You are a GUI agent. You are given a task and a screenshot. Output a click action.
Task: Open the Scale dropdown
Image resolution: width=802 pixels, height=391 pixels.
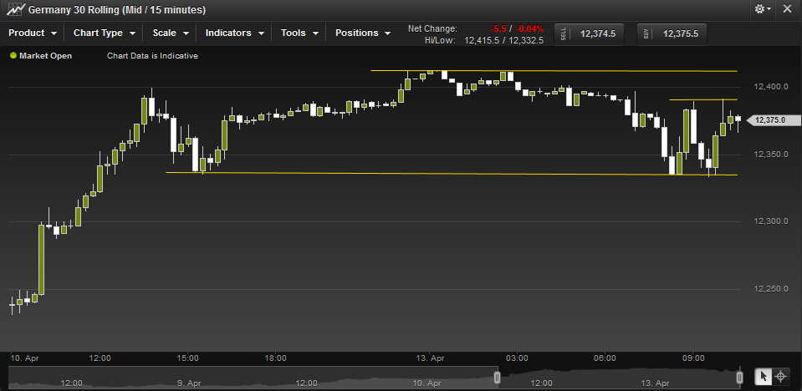(x=171, y=33)
